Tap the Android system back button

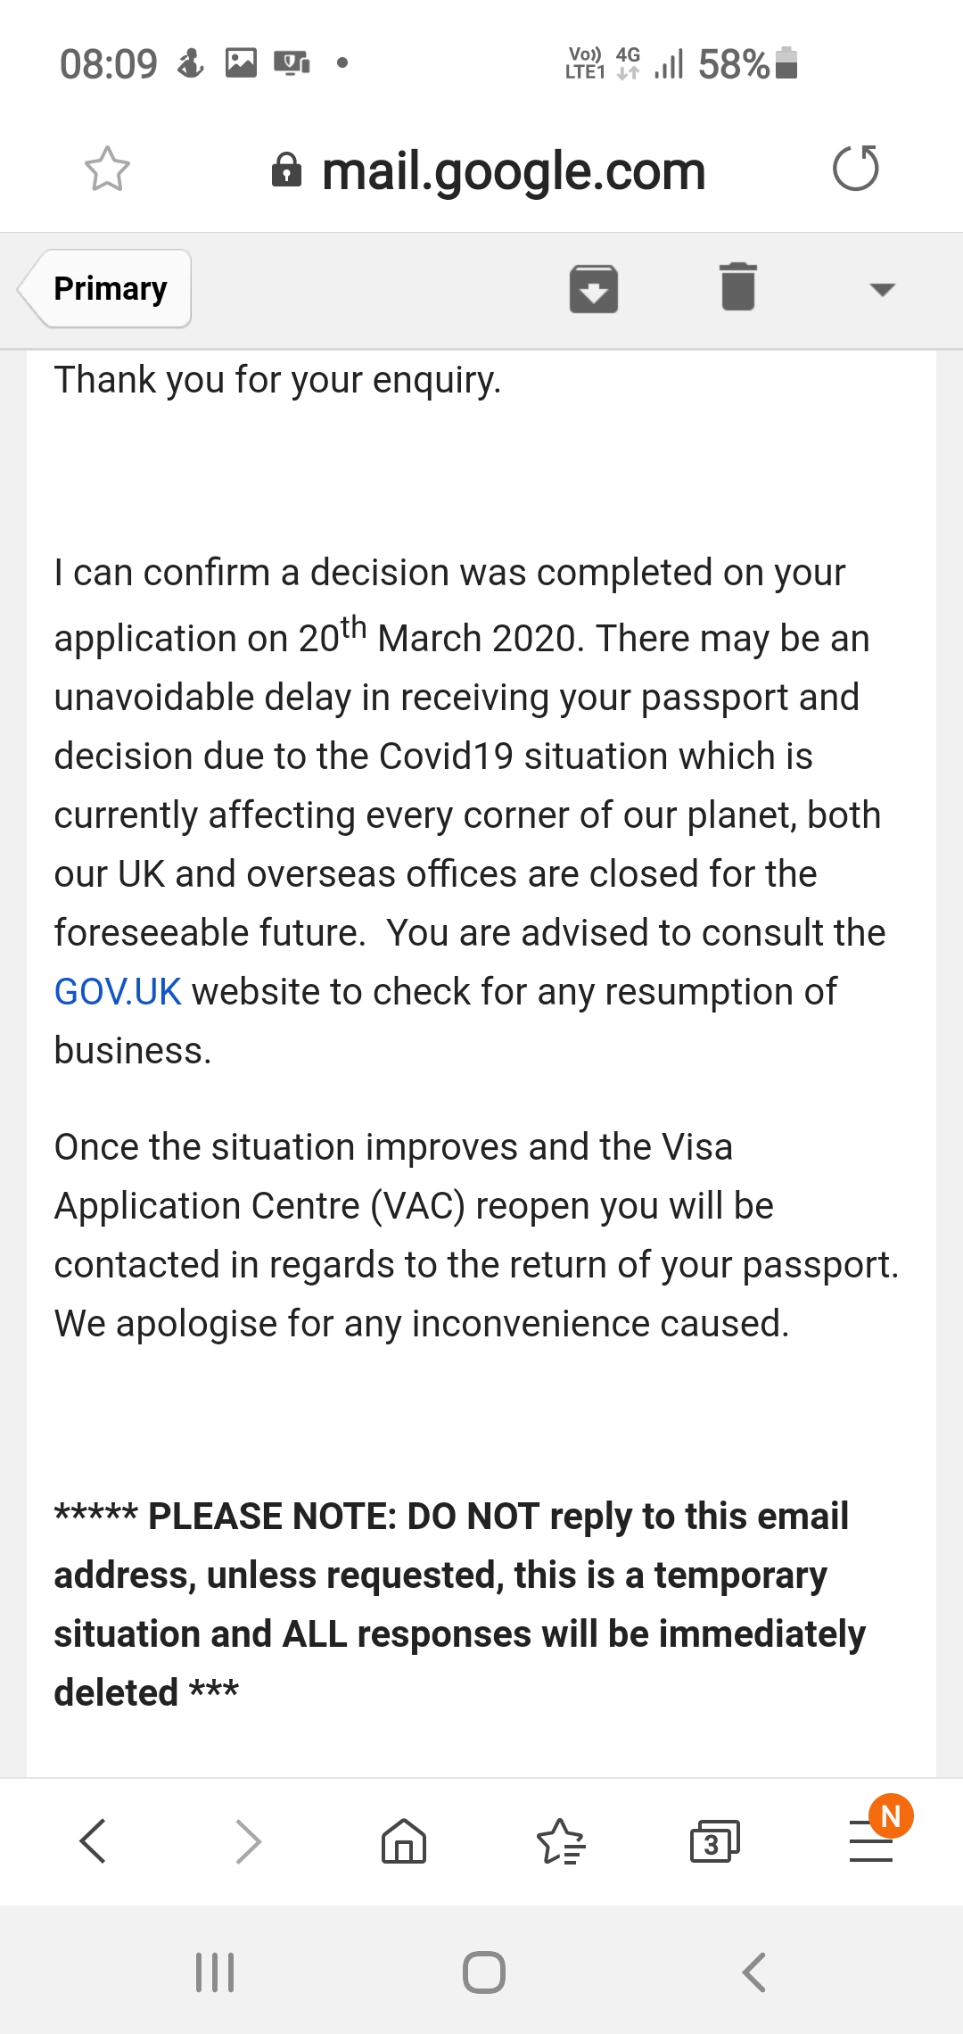753,1972
